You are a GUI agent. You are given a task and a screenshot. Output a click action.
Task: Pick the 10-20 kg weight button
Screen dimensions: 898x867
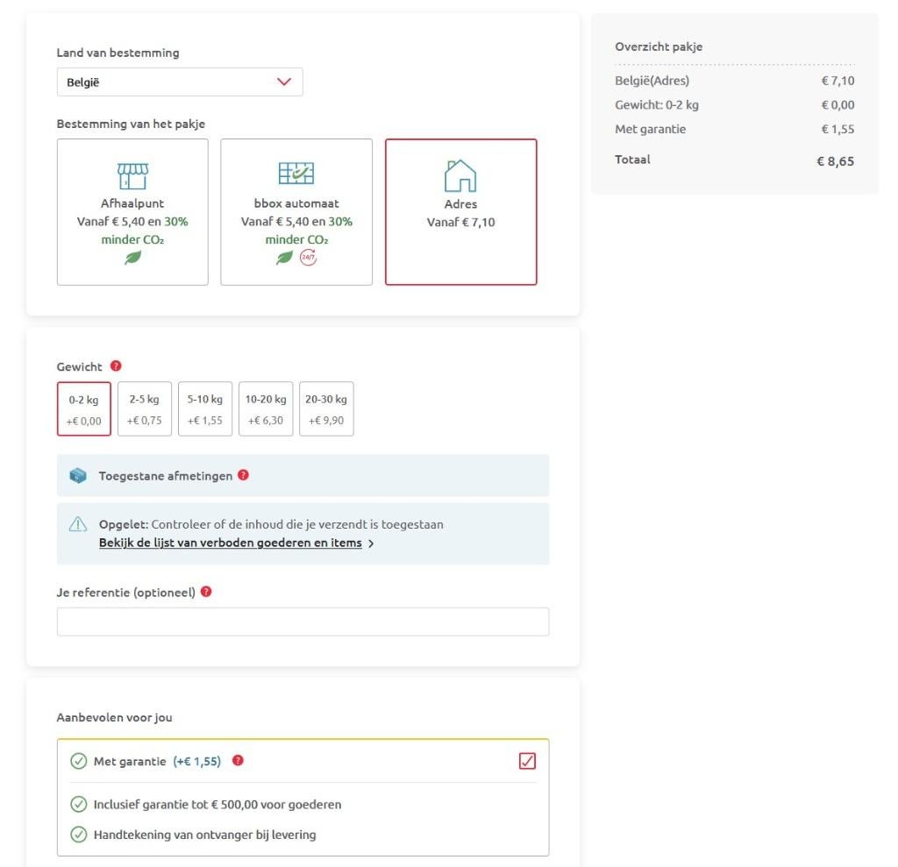tap(266, 409)
